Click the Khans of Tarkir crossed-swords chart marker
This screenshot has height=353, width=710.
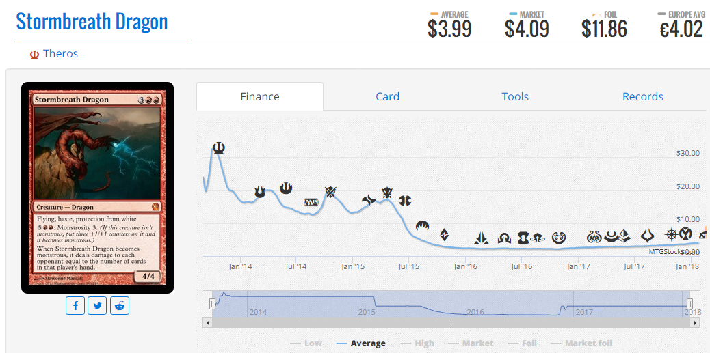pyautogui.click(x=331, y=192)
